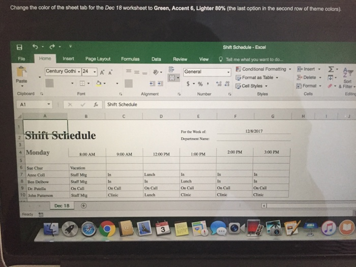356x267 pixels.
Task: Open Conditional Formatting menu
Action: (x=263, y=69)
